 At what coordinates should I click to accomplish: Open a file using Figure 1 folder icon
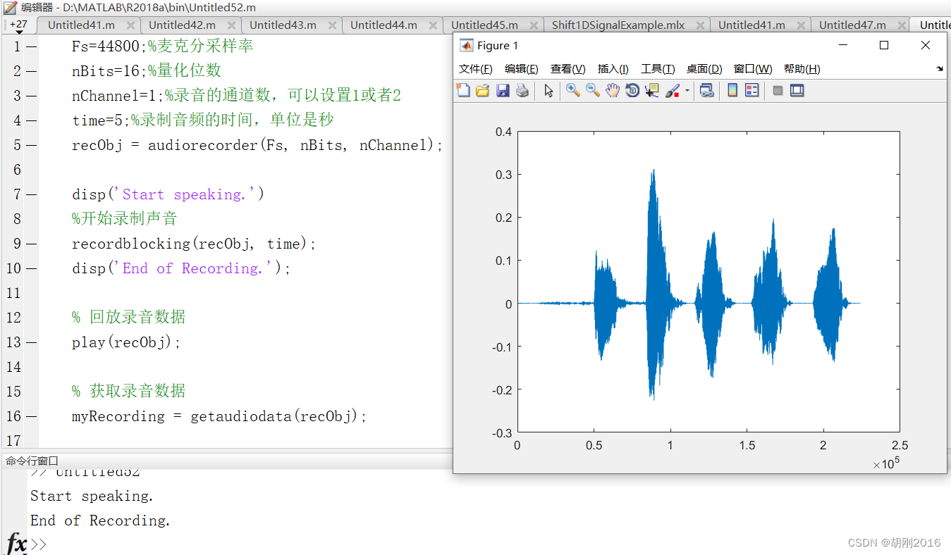[x=482, y=90]
